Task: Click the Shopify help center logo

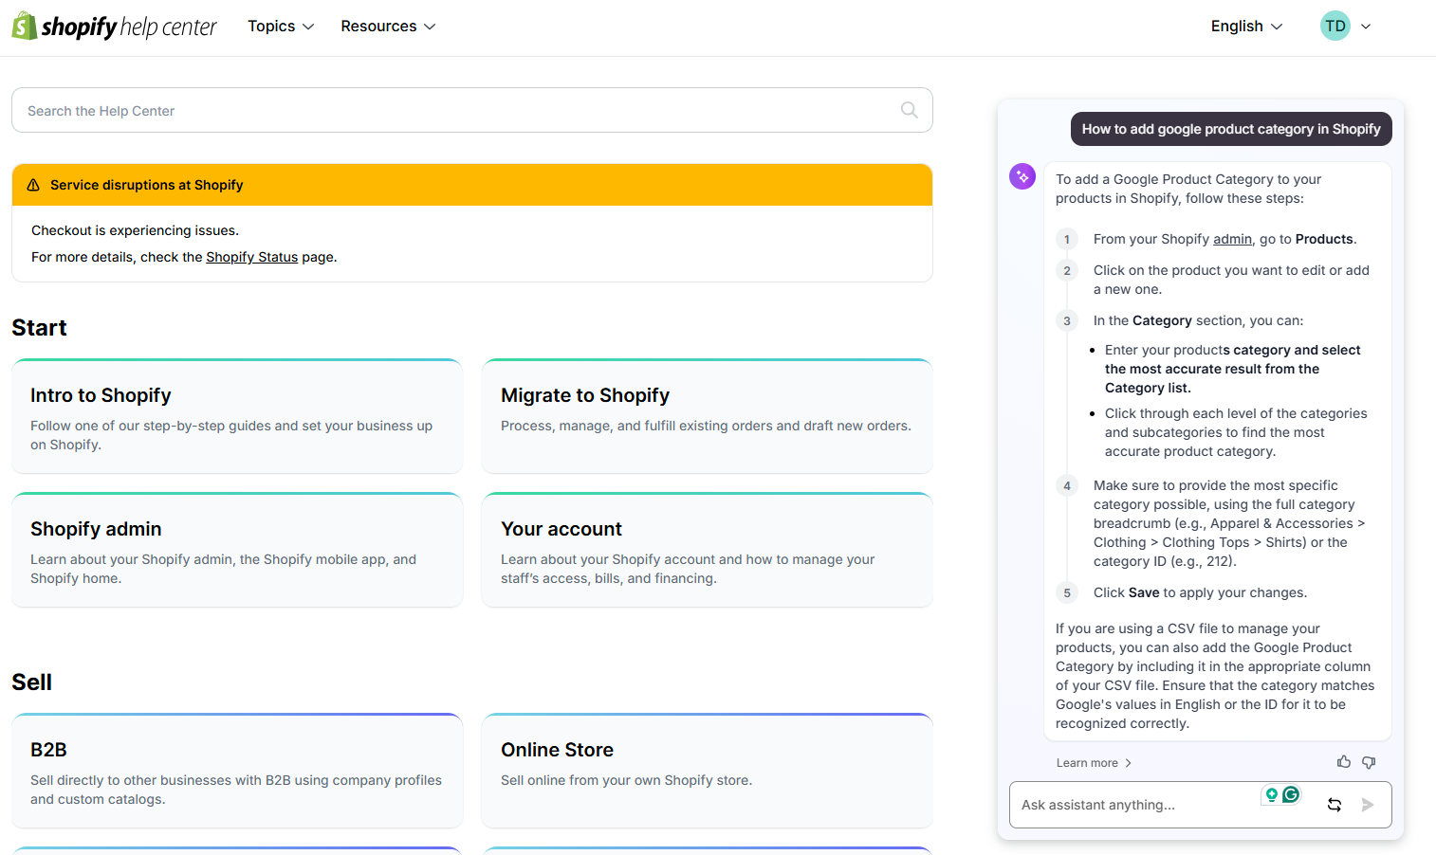Action: [114, 27]
